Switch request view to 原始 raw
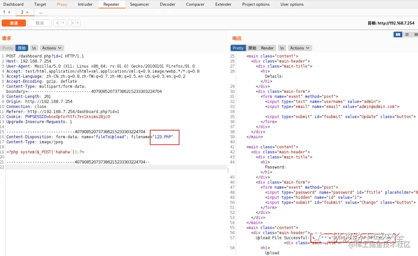 point(22,48)
